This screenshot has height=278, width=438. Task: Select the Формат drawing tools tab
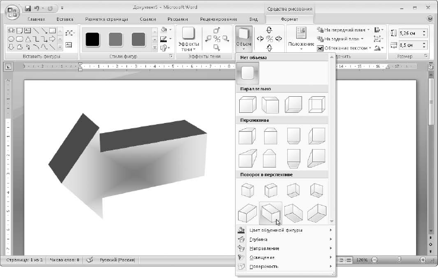tap(289, 19)
